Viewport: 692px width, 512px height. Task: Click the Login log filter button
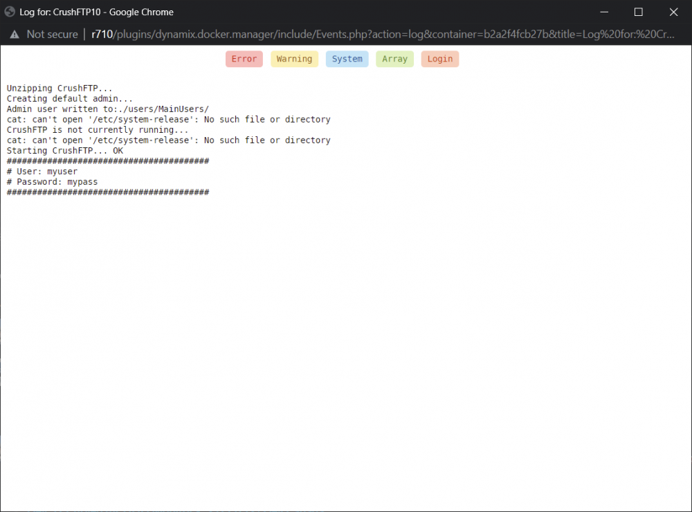[440, 59]
